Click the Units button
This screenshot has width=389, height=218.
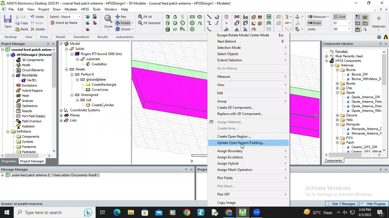point(312,29)
